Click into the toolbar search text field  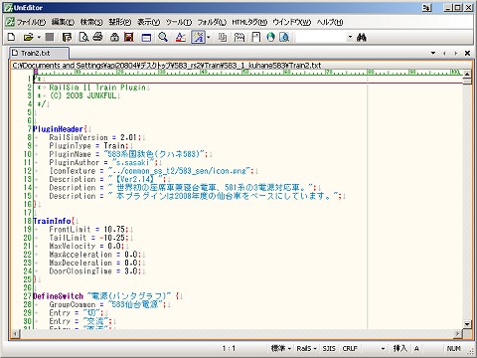[x=321, y=37]
